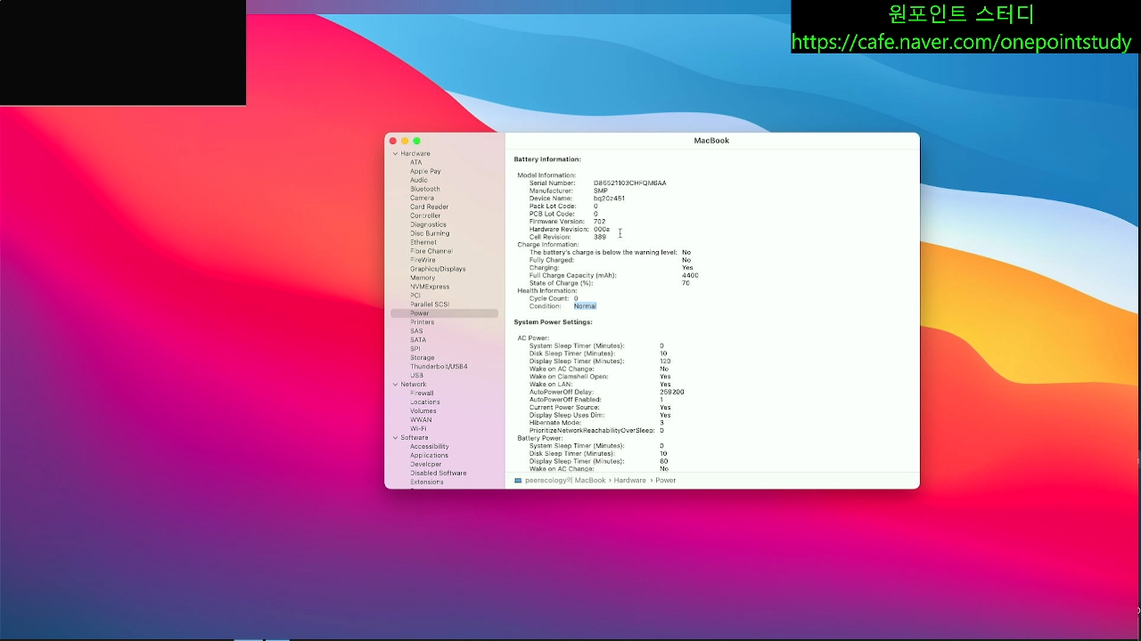Select Parallel SCSI in sidebar
The width and height of the screenshot is (1141, 641).
pyautogui.click(x=430, y=304)
